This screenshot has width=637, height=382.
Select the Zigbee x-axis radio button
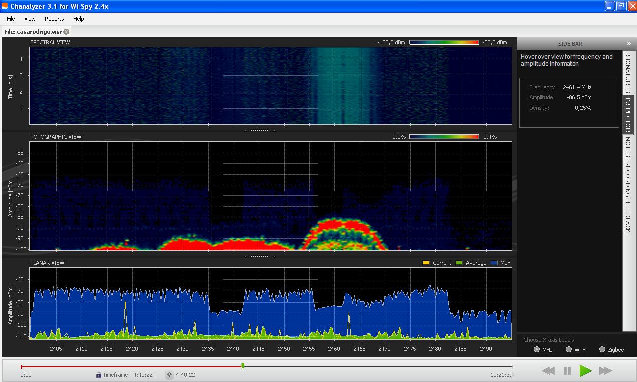pos(602,350)
